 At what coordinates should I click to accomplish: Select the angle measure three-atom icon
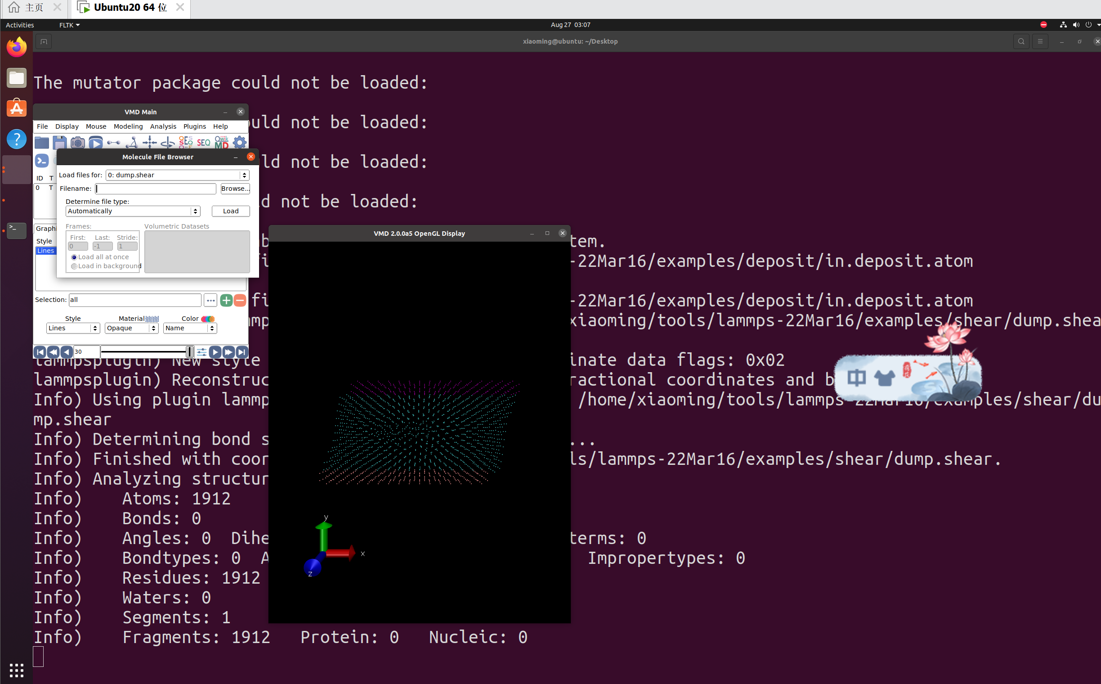pos(132,143)
